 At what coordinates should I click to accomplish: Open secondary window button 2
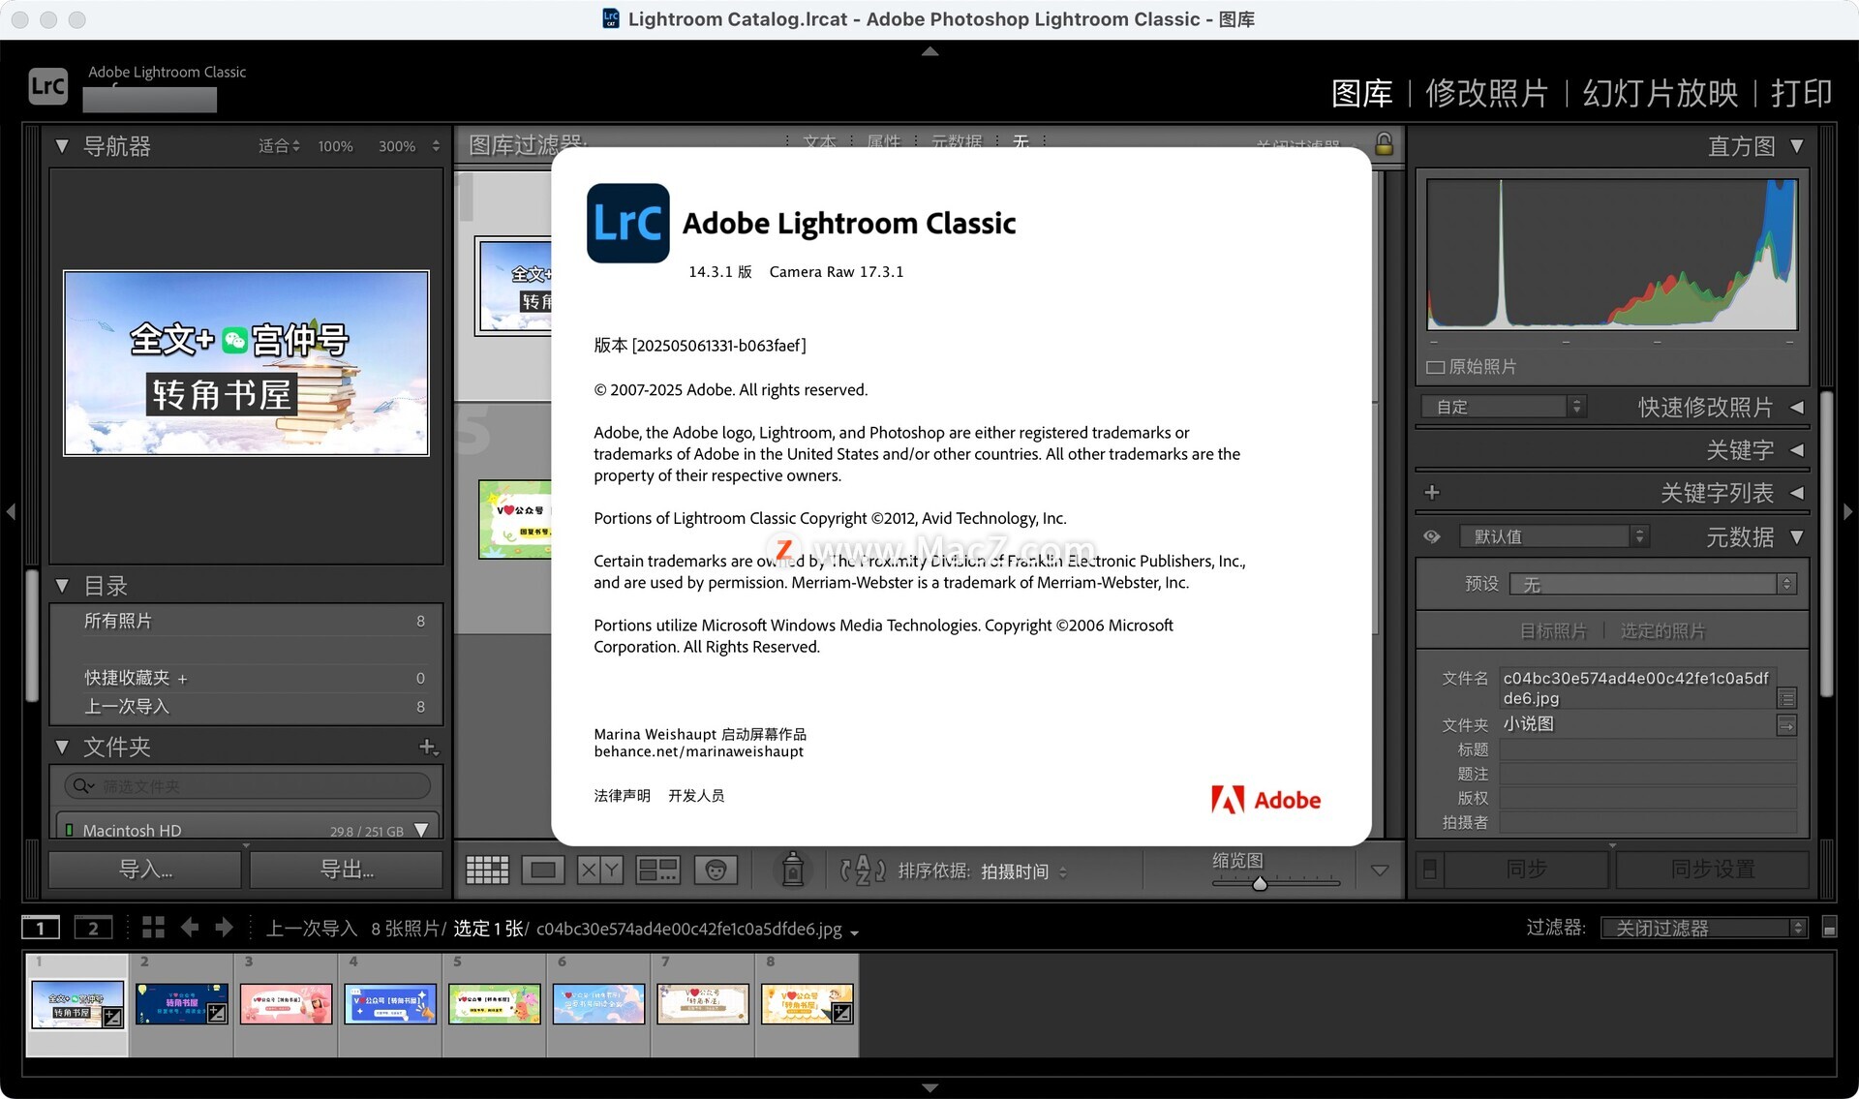93,928
